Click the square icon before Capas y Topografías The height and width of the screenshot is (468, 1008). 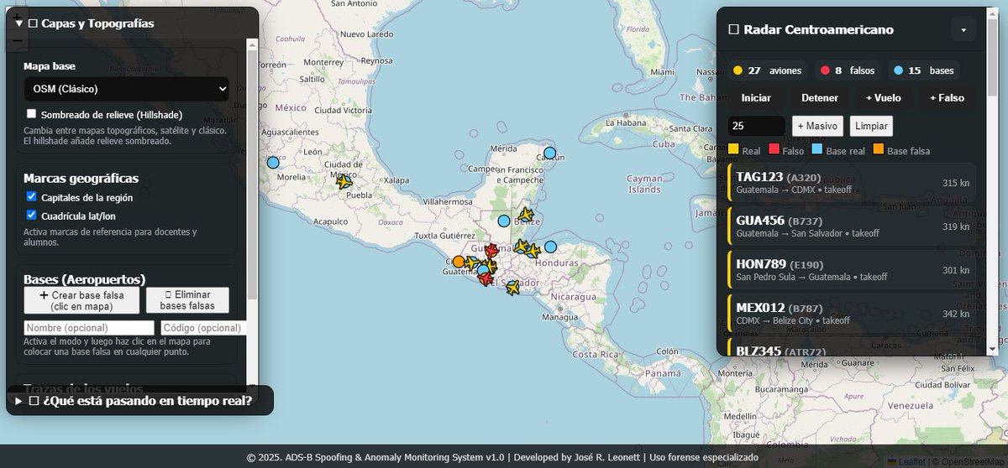coord(34,23)
